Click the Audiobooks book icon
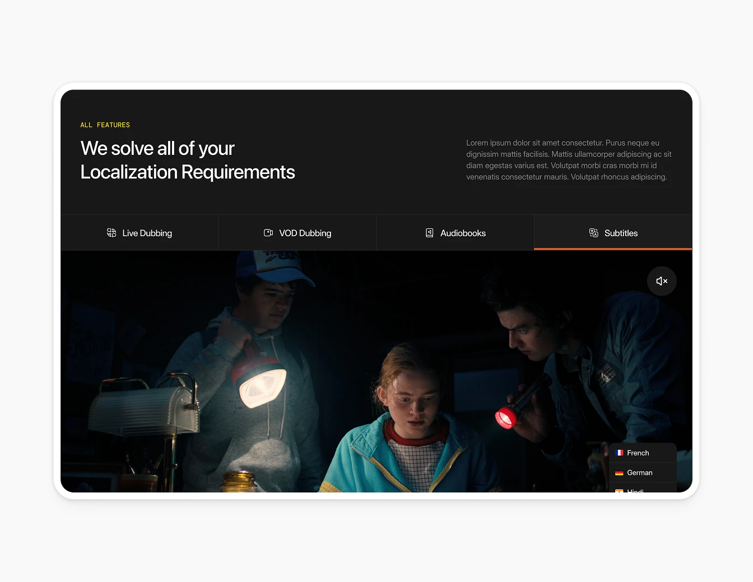Viewport: 753px width, 582px height. point(429,233)
